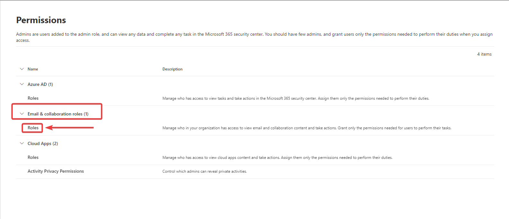
Task: Select the Azure AD (1) group label
Action: (x=40, y=84)
